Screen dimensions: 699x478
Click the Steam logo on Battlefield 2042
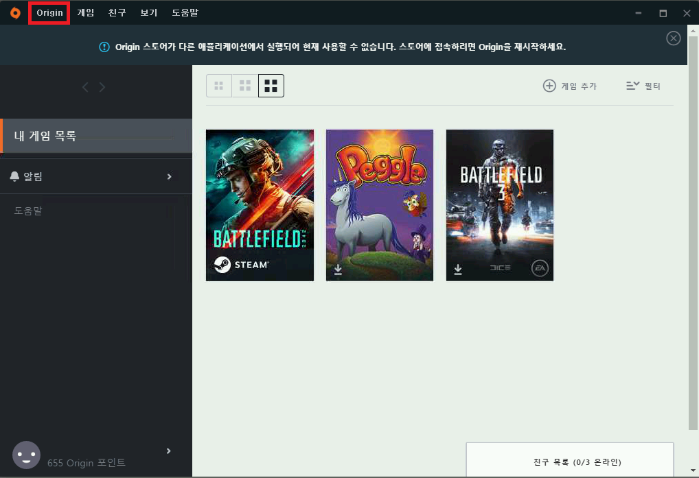222,265
